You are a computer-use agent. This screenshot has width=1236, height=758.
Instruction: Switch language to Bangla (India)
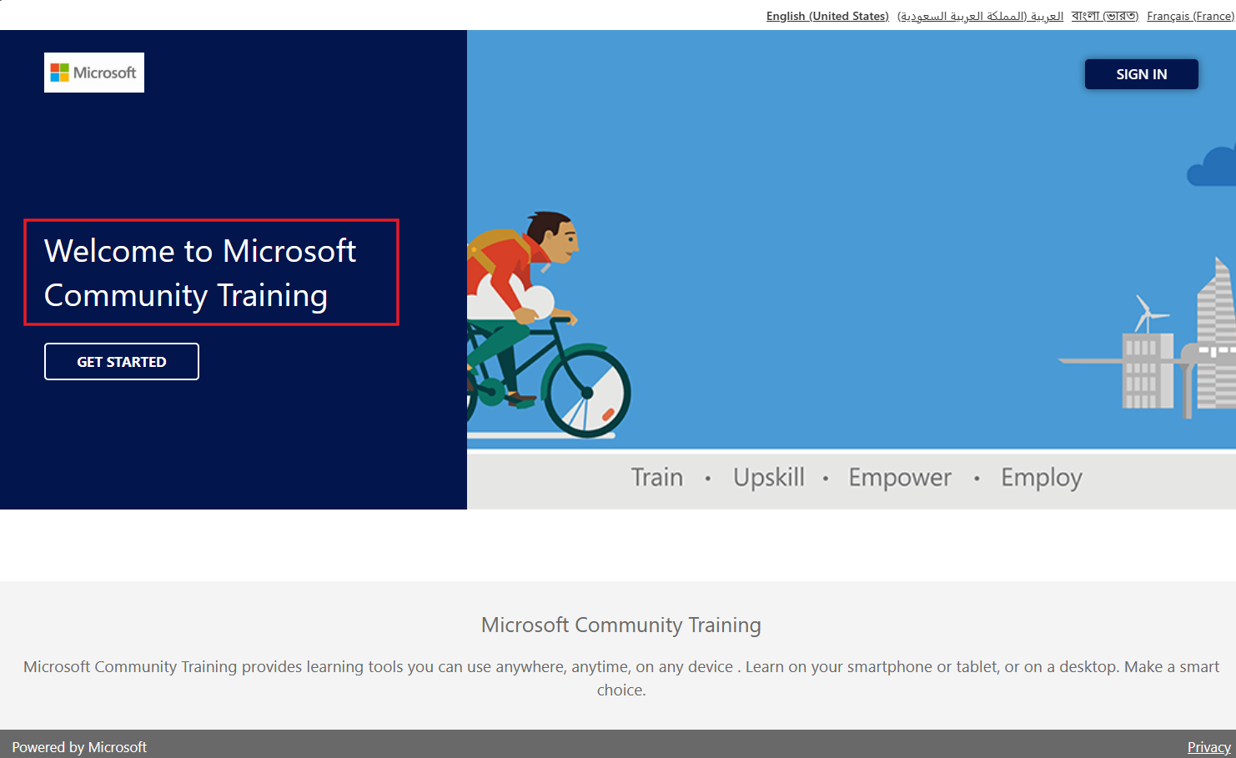click(x=1104, y=16)
